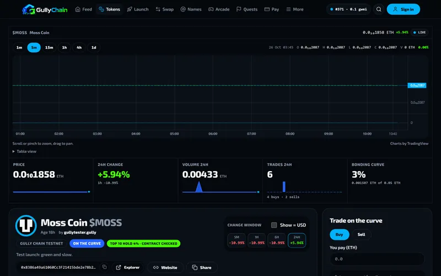Click the Sign in button

tap(404, 9)
